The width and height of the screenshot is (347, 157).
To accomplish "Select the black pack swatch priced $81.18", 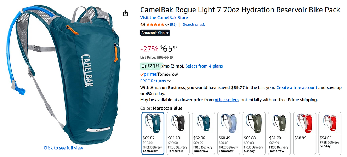I will (x=178, y=133).
